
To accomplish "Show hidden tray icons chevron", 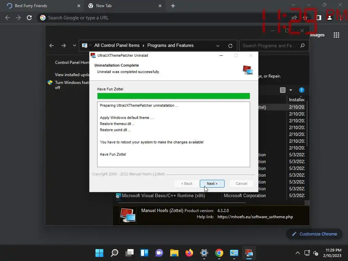I will tap(298, 253).
